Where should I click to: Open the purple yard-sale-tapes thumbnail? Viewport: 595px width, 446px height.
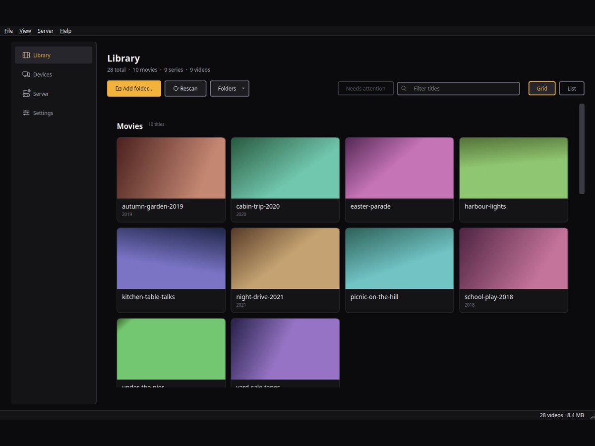(x=285, y=349)
